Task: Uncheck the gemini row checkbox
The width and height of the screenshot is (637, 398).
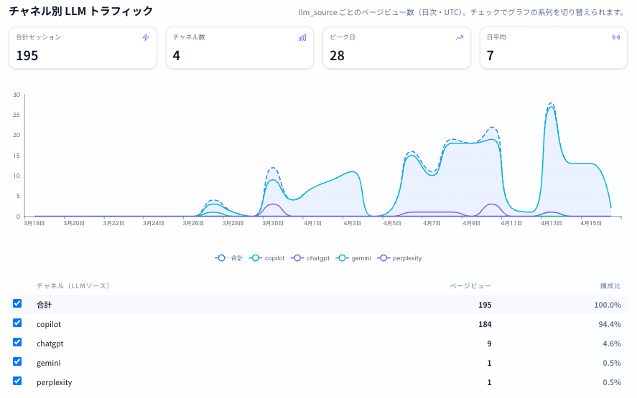Action: [x=17, y=361]
